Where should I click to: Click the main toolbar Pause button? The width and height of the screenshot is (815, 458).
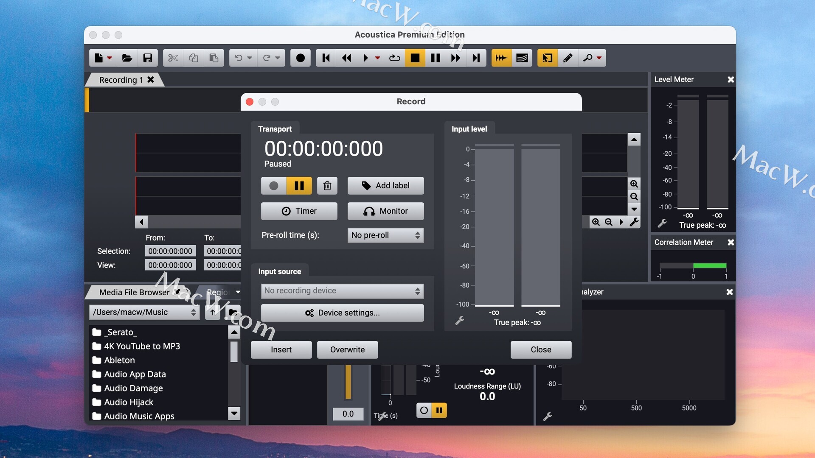point(436,58)
